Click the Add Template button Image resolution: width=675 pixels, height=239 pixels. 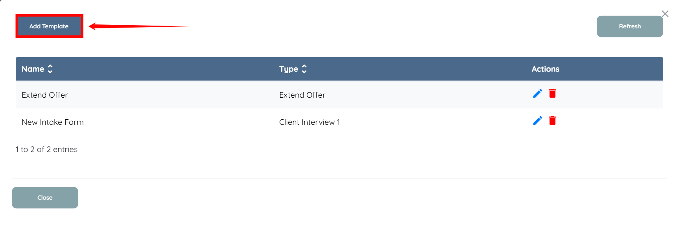(x=49, y=26)
